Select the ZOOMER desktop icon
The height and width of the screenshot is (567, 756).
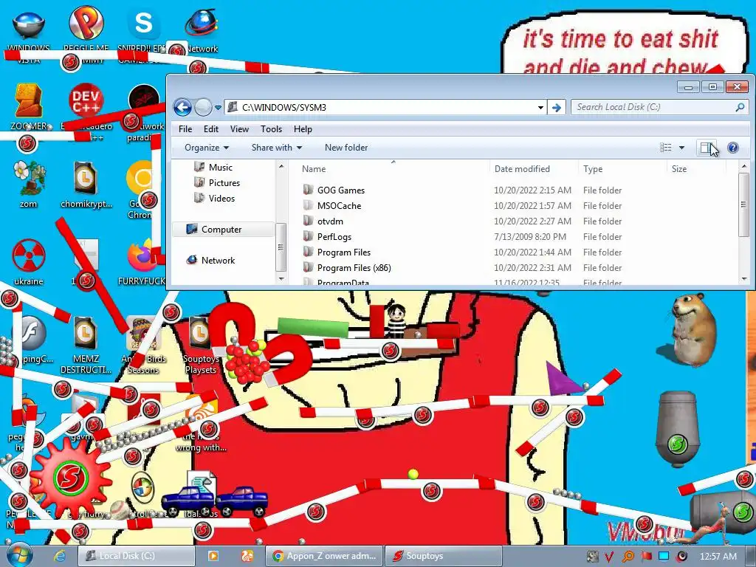click(29, 107)
